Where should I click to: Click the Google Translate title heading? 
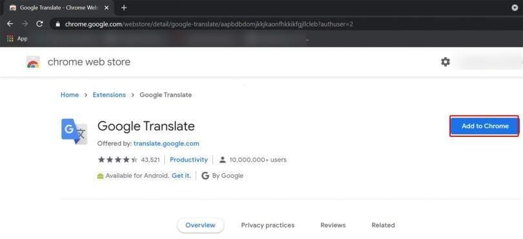coord(146,126)
